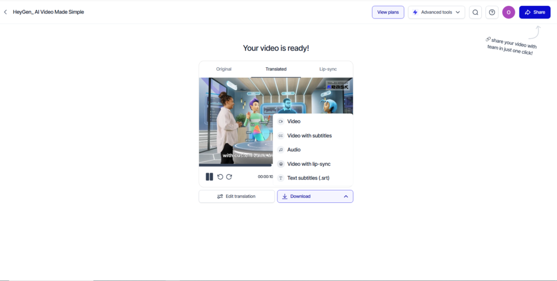Click the Edit translation button

coord(237,196)
